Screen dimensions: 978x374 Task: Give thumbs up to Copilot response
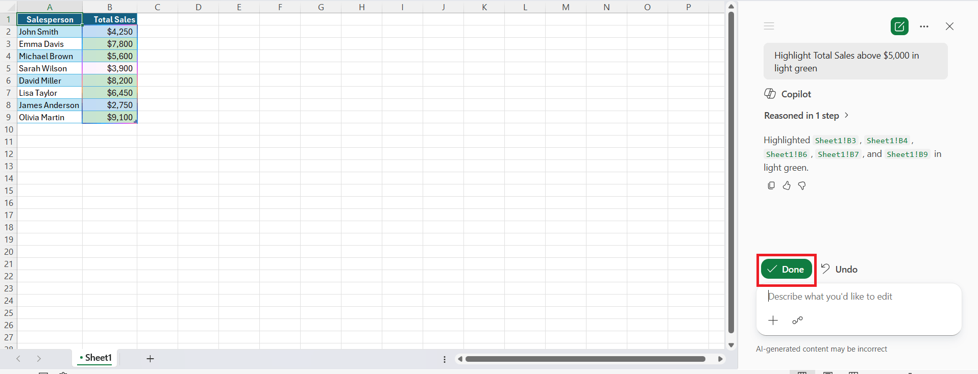(x=787, y=185)
